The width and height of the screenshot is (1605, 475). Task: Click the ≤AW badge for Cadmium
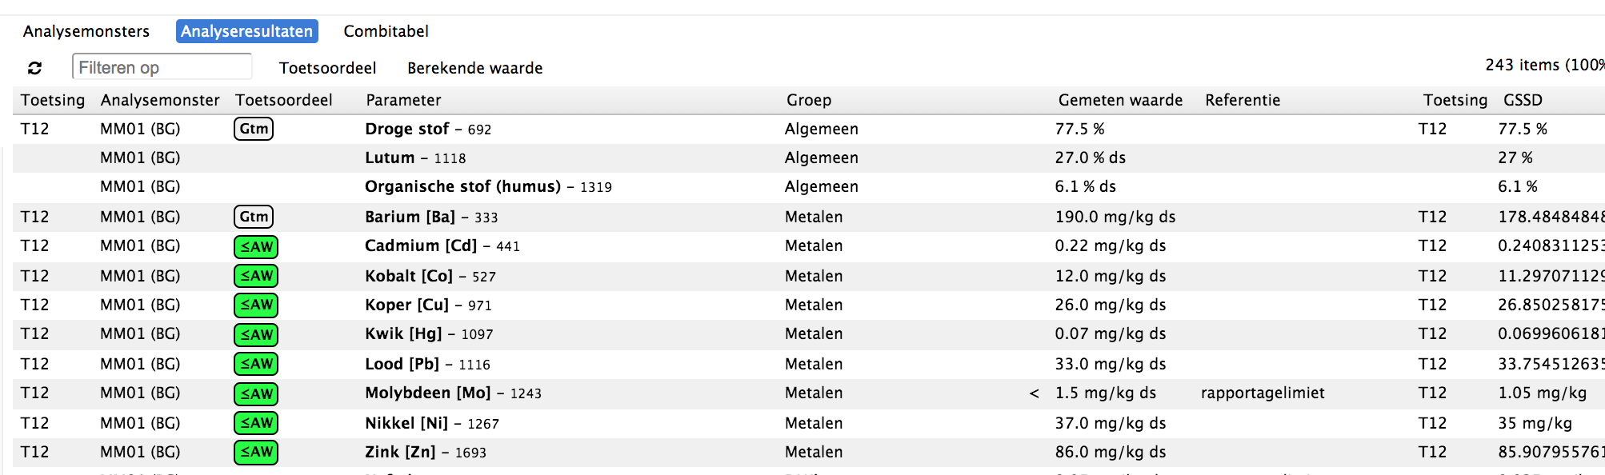256,247
